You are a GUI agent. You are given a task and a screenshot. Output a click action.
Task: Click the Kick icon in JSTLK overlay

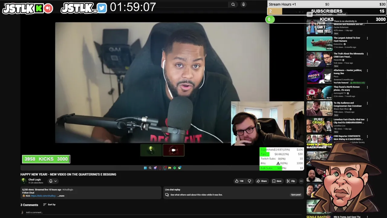[39, 8]
